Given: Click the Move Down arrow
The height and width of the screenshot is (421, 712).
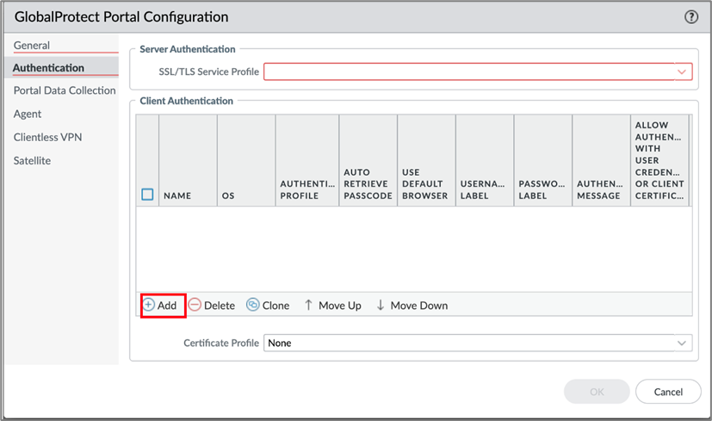Looking at the screenshot, I should point(381,305).
